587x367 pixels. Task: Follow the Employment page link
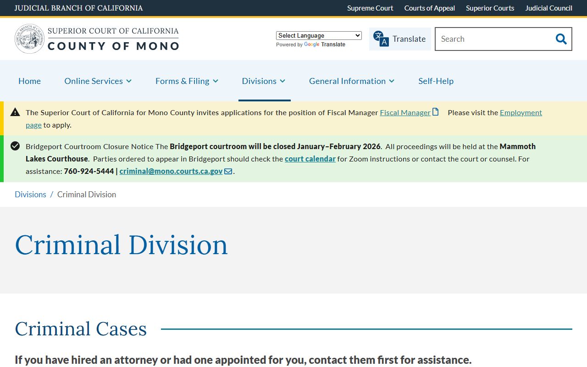coord(521,112)
